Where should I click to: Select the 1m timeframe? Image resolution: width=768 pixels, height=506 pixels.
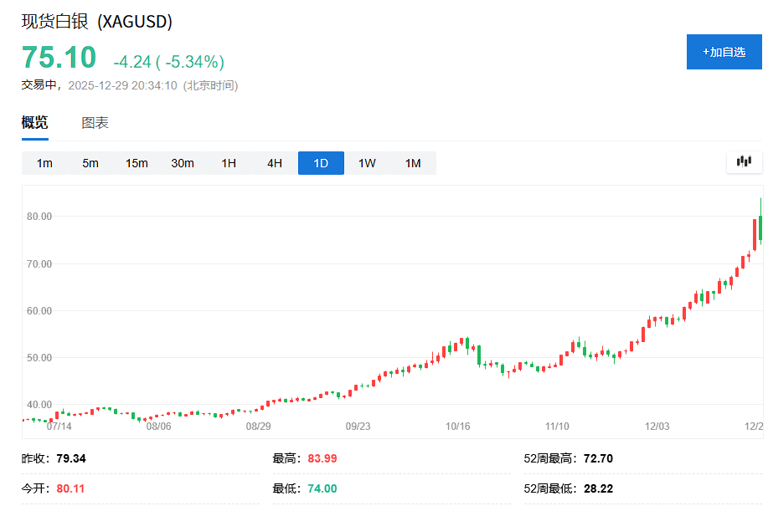click(44, 163)
